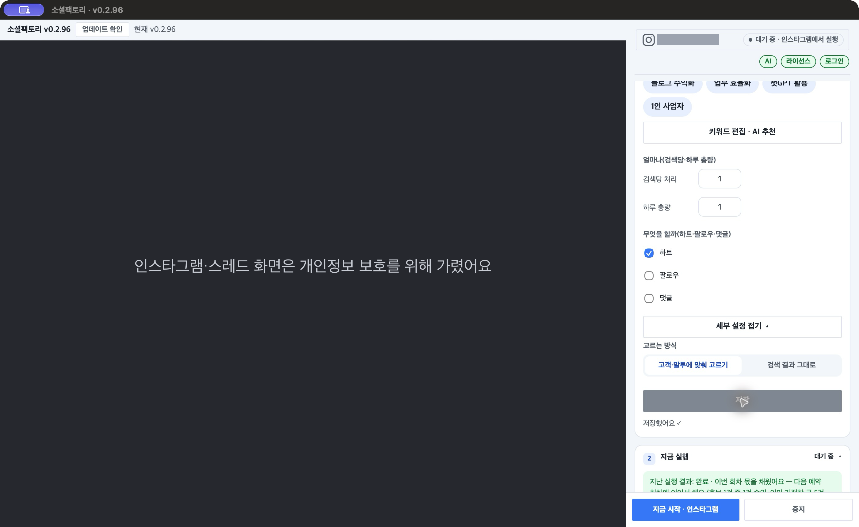Open 키워드 편집 · AI 추천

point(742,132)
